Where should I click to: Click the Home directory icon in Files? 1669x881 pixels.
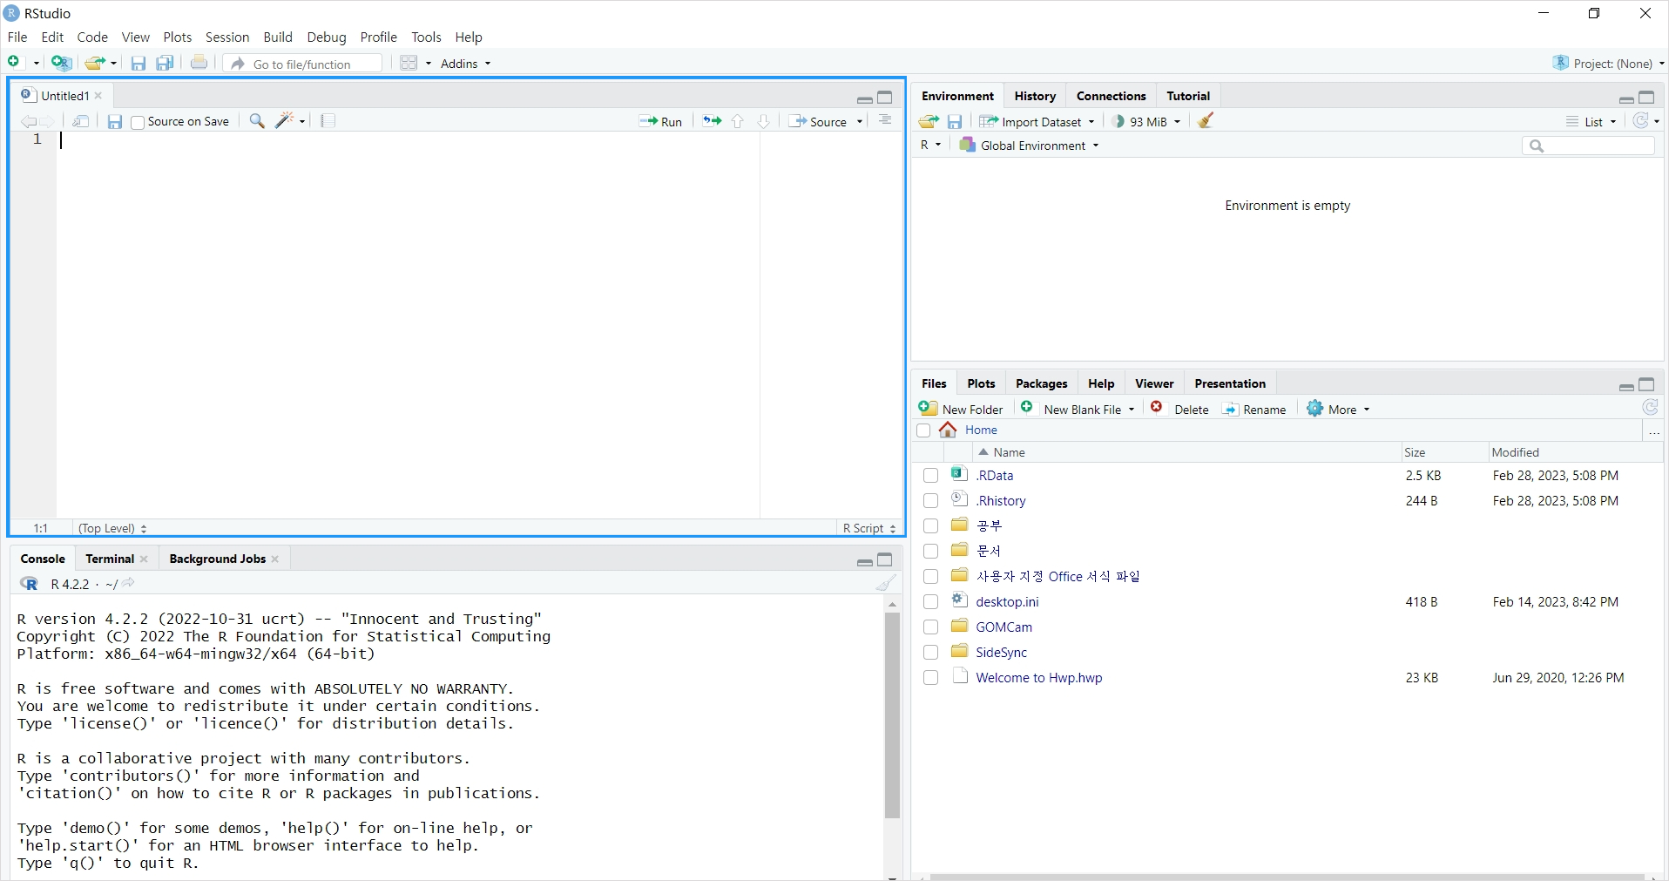[x=948, y=430]
